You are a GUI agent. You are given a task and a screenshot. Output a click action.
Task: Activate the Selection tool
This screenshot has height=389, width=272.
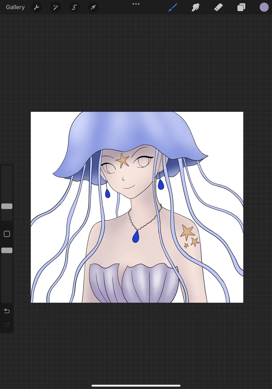[x=74, y=7]
